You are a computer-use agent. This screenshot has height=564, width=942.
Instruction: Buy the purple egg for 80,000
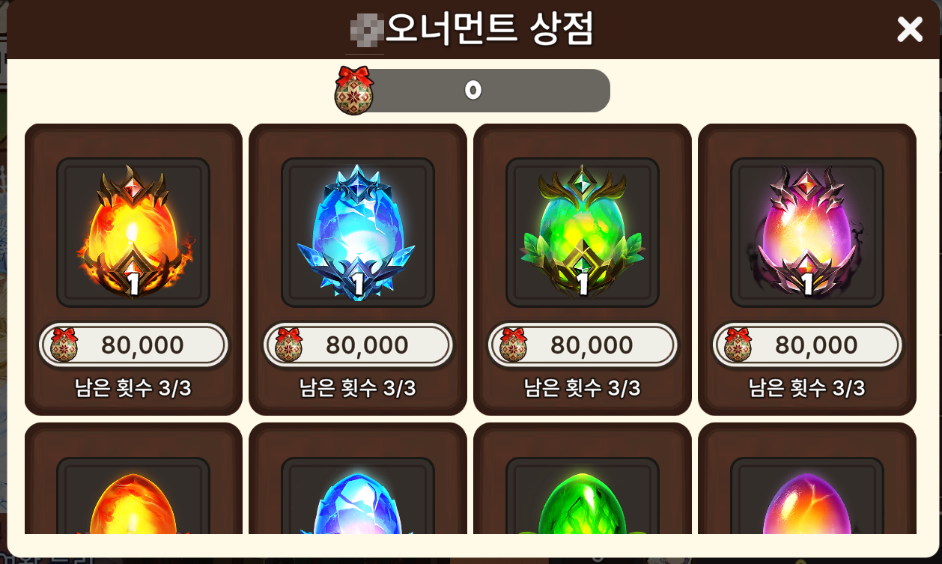(x=807, y=345)
